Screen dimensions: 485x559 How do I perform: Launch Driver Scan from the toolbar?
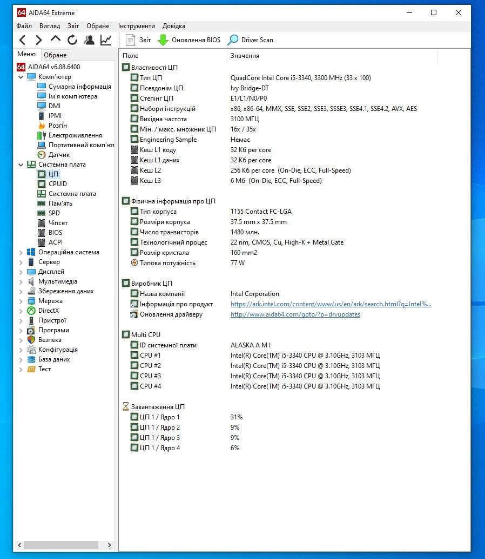click(x=251, y=40)
